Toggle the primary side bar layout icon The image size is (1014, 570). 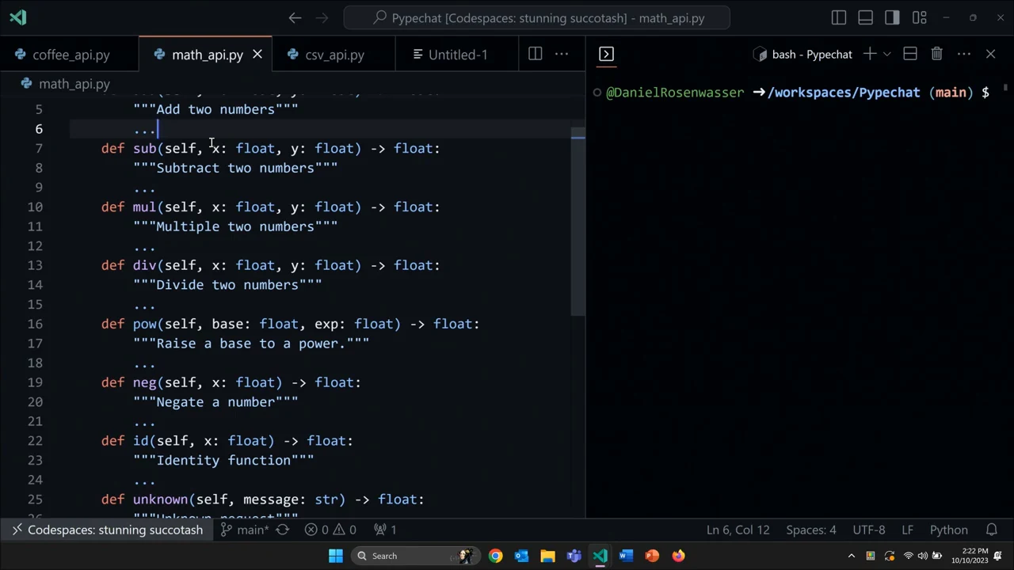(x=839, y=17)
